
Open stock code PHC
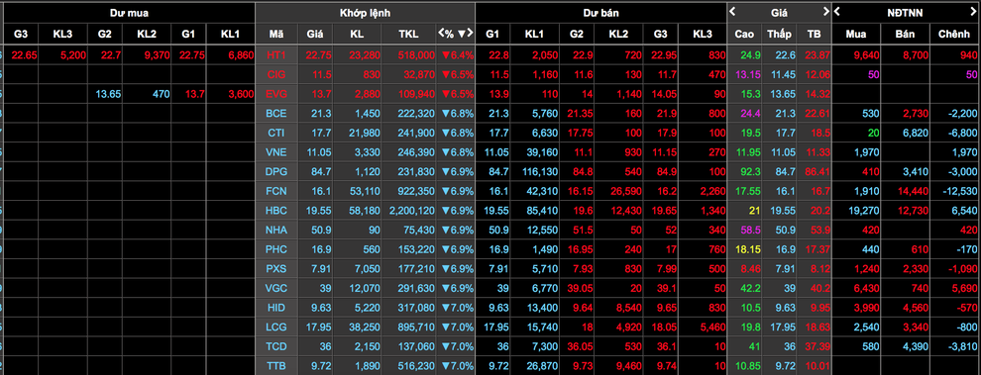(x=275, y=248)
